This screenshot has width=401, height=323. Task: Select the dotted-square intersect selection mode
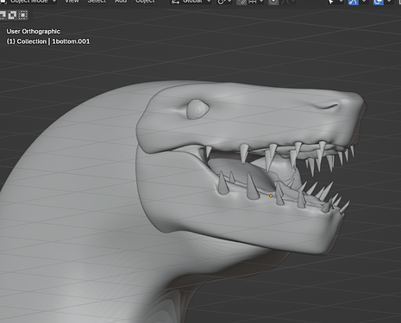[23, 15]
